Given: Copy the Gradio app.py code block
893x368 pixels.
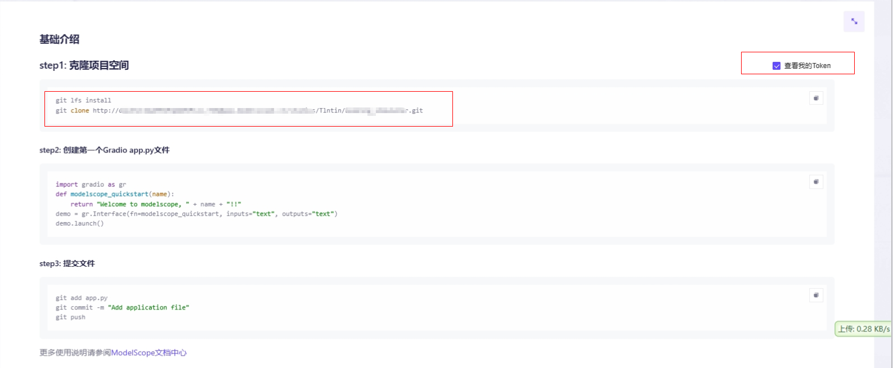Looking at the screenshot, I should [816, 182].
